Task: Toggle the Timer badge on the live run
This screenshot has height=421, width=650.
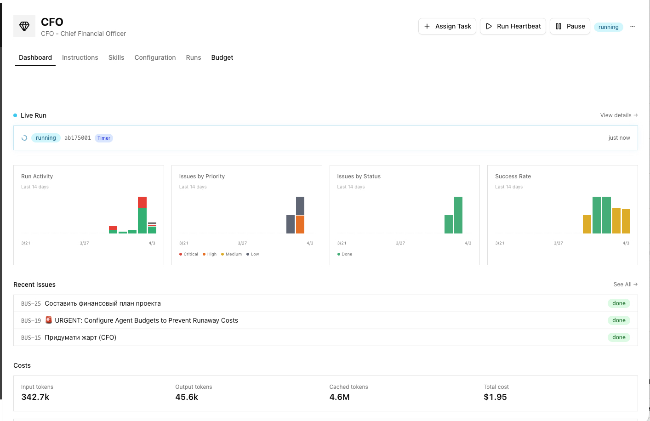Action: click(103, 137)
